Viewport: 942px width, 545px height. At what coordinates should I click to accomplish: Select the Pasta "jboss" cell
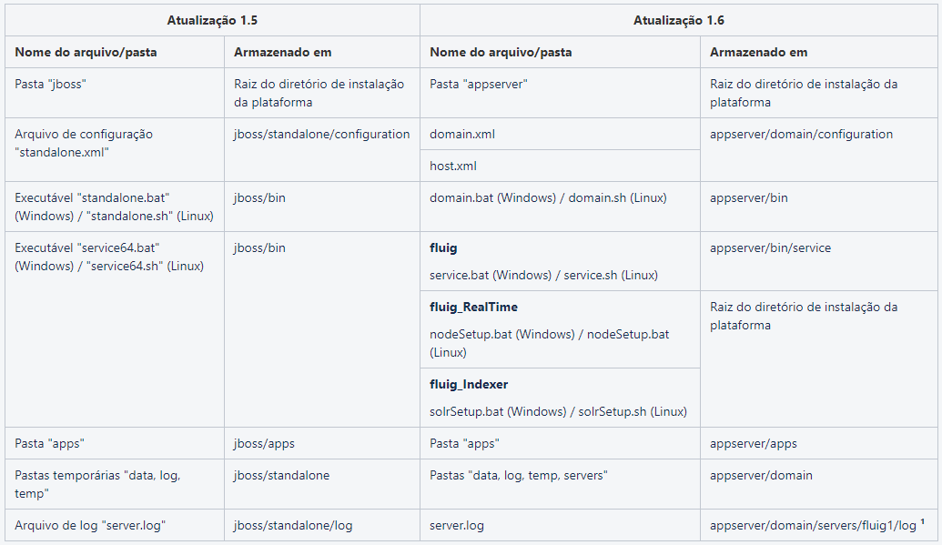[x=115, y=93]
